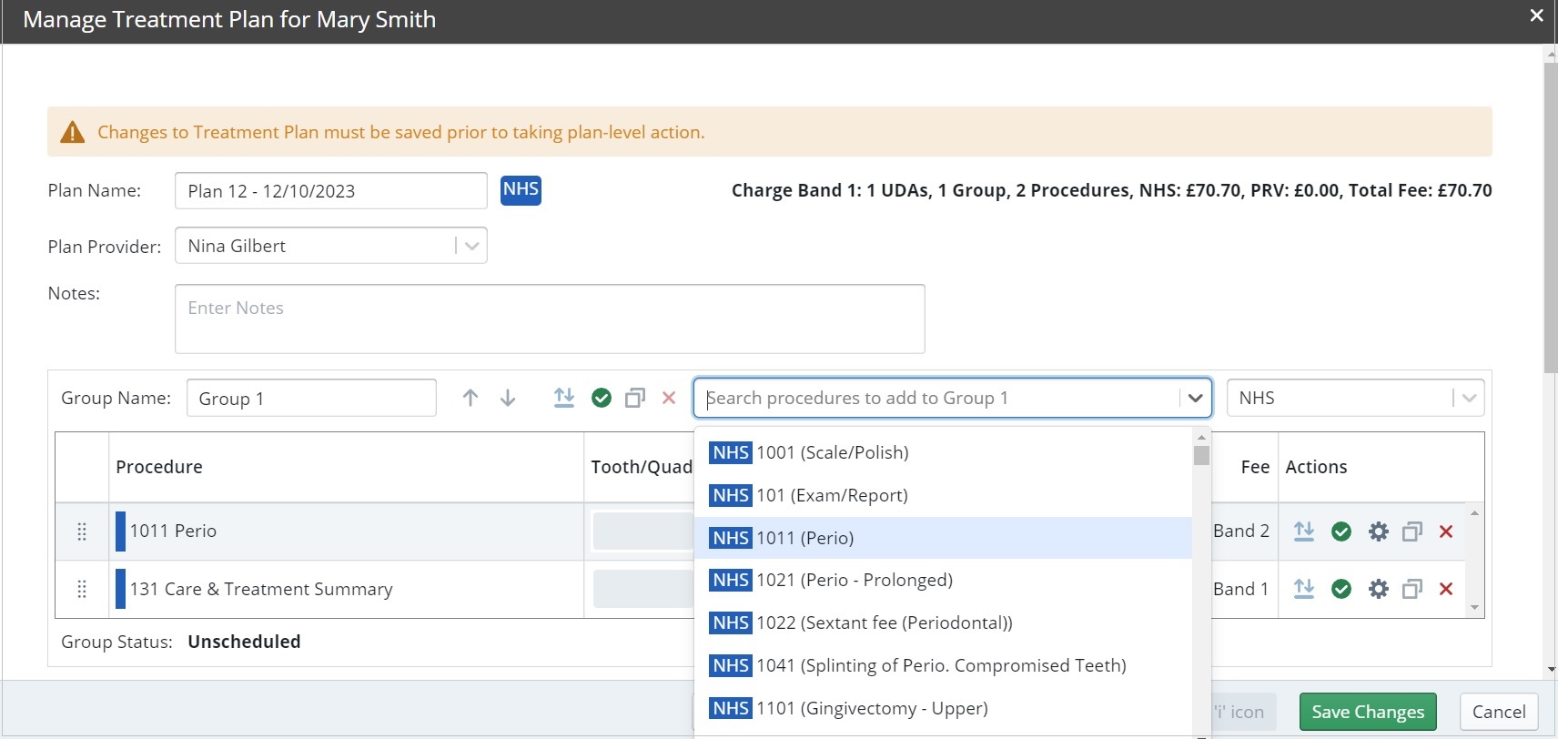Screen dimensions: 1558x739
Task: Edit the Group Name field
Action: click(x=311, y=398)
